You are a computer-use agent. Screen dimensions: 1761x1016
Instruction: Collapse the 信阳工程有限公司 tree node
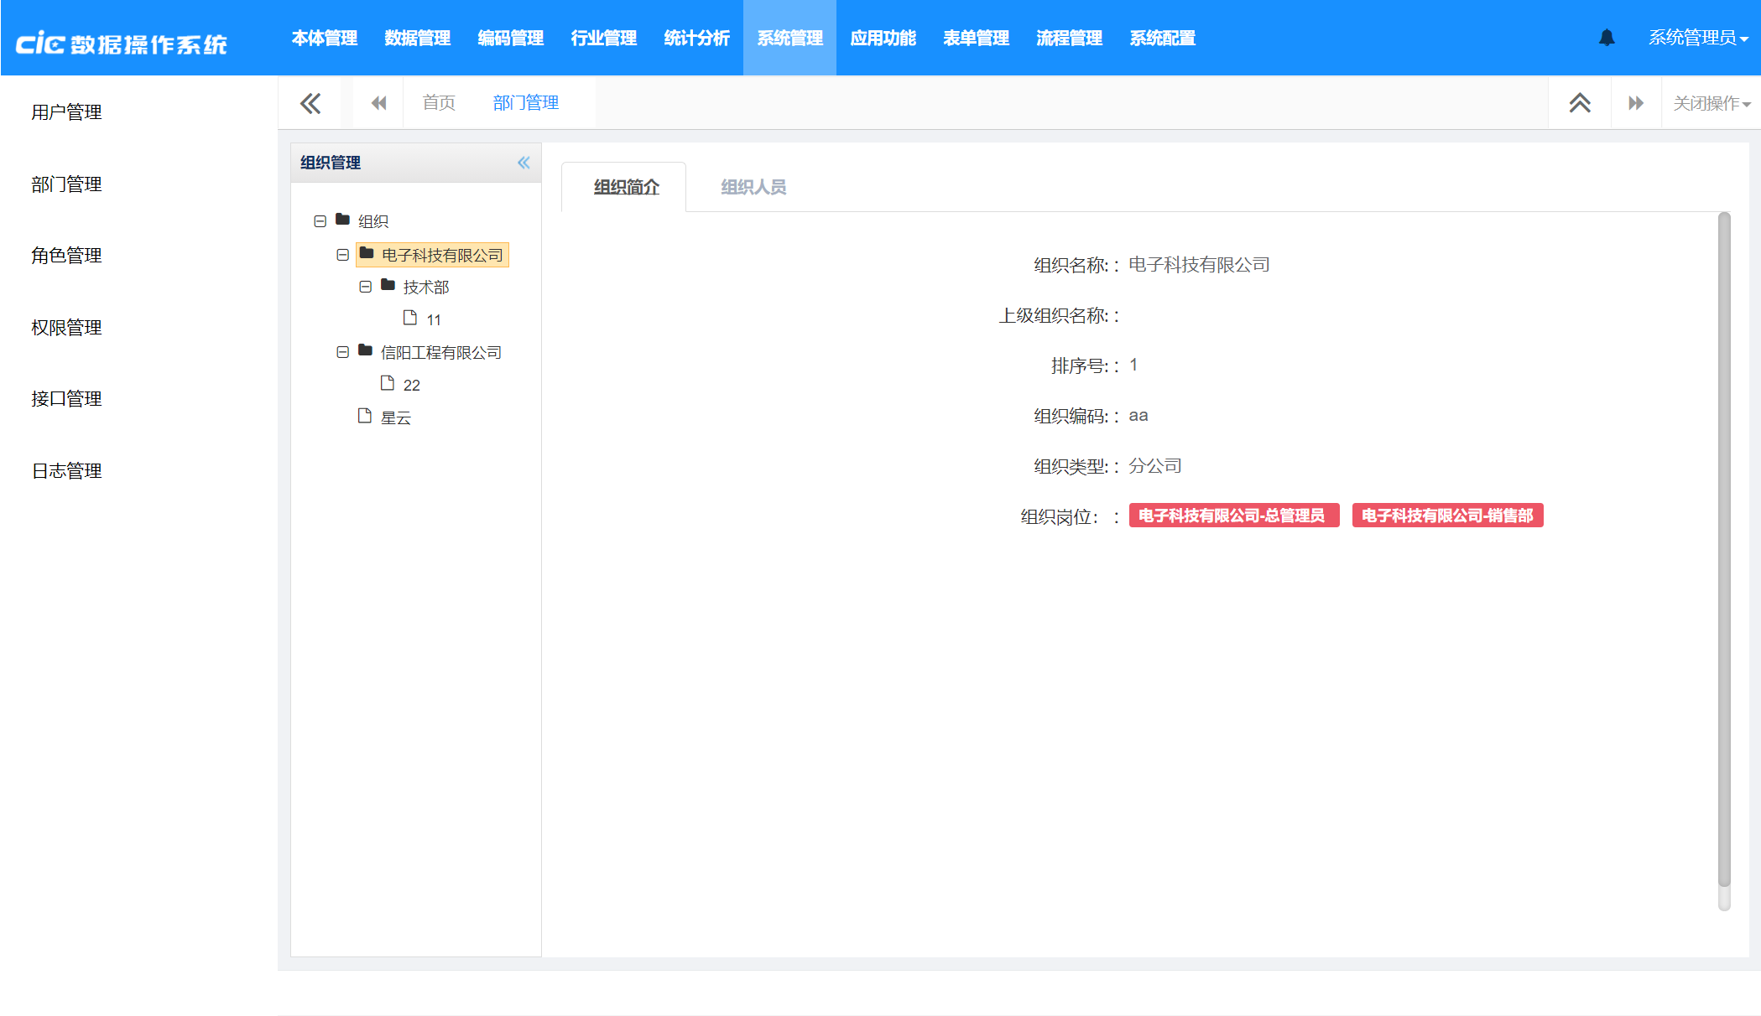tap(342, 352)
